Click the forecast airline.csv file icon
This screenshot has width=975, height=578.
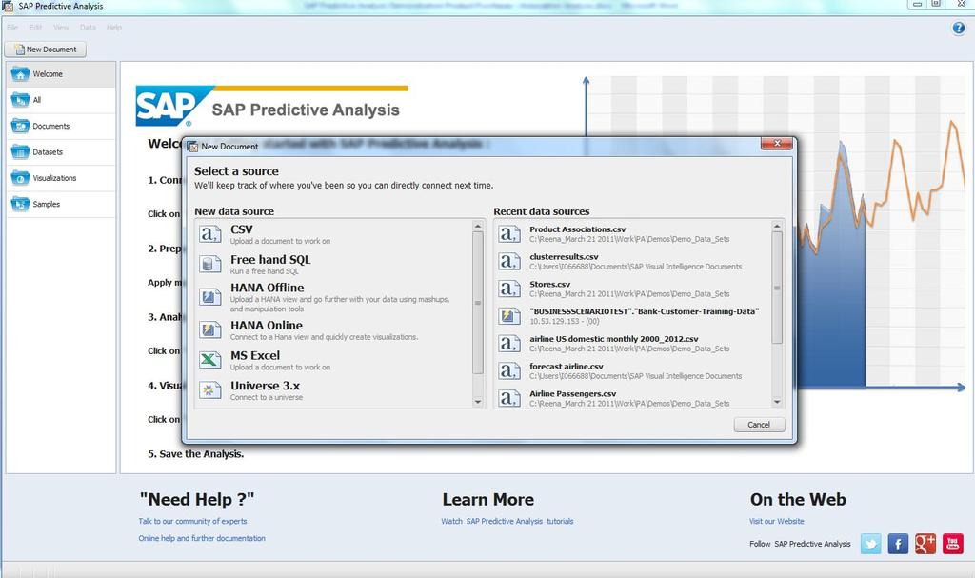point(509,370)
